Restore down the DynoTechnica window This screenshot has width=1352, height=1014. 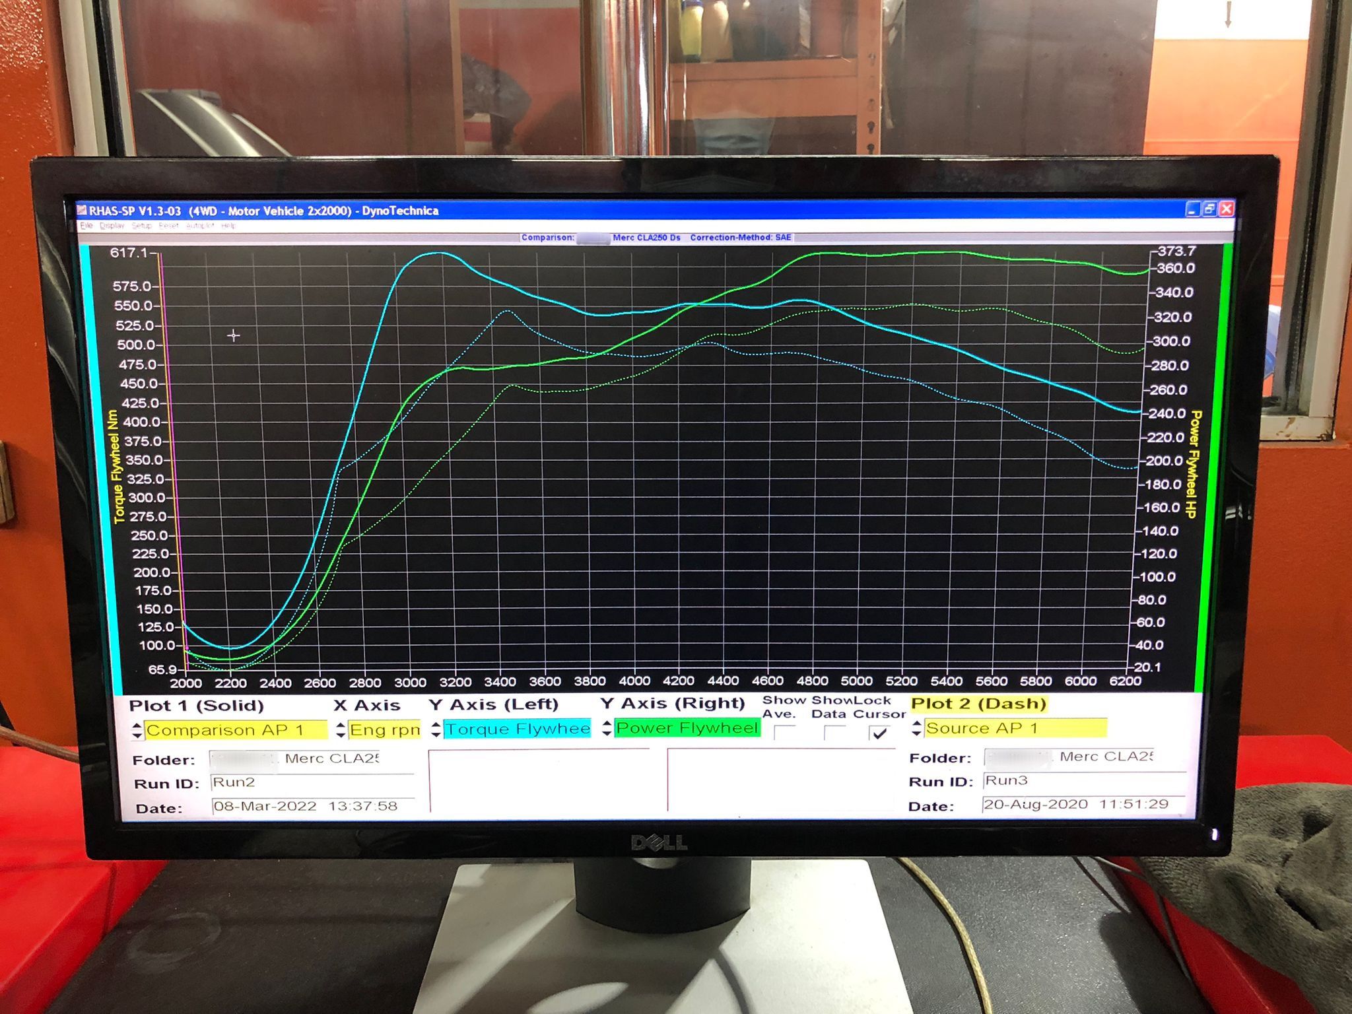point(1209,209)
